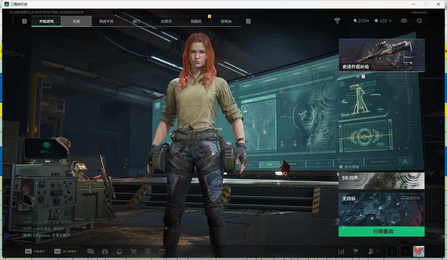Open the calendar events icon
The height and width of the screenshot is (260, 447).
[162, 251]
